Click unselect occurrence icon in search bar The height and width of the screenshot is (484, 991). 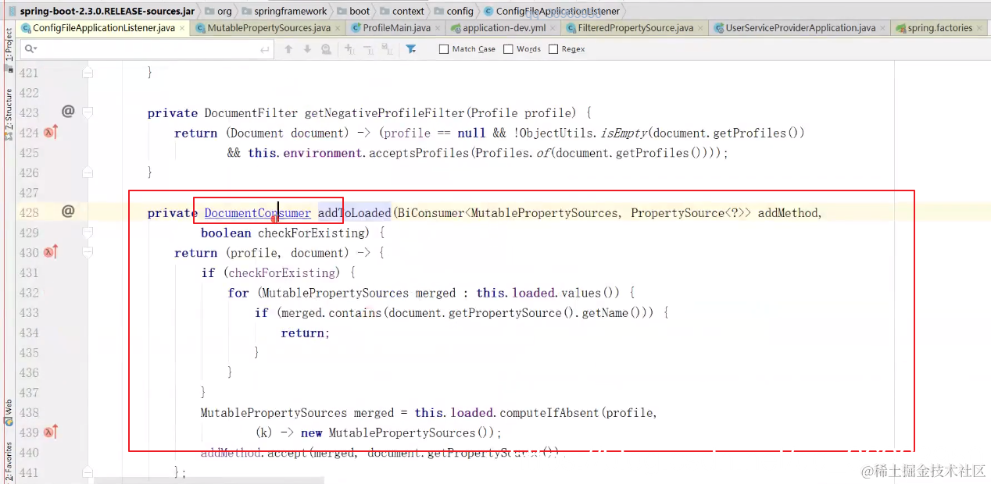367,49
